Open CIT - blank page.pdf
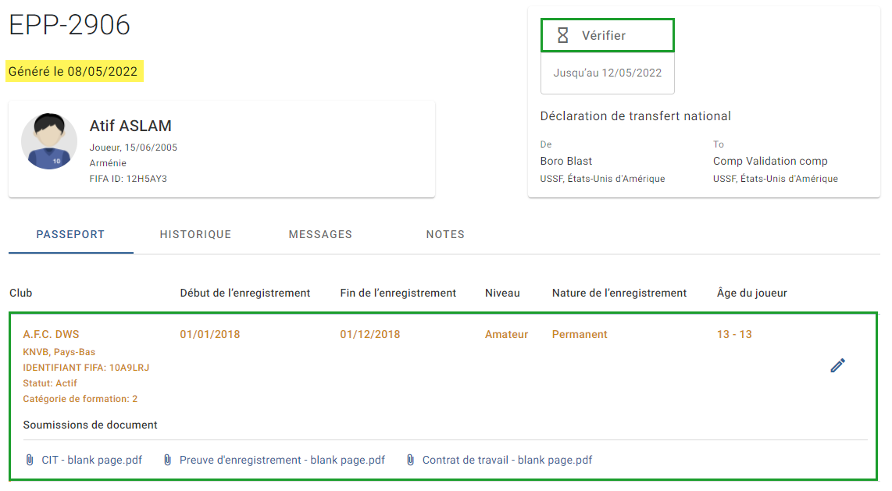 click(91, 460)
